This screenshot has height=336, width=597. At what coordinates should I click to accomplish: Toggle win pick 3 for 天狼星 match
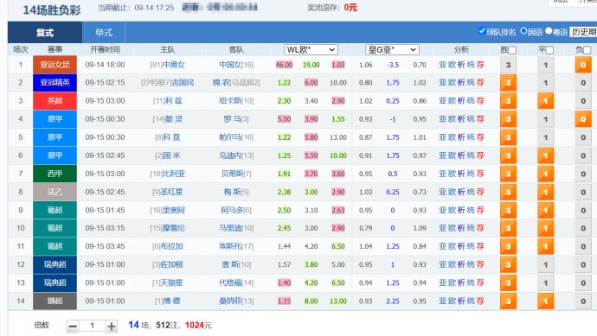click(x=508, y=283)
